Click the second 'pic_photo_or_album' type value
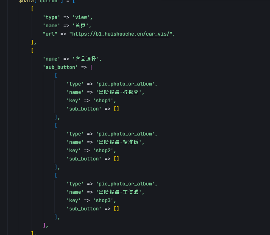The height and width of the screenshot is (235, 270). click(125, 134)
